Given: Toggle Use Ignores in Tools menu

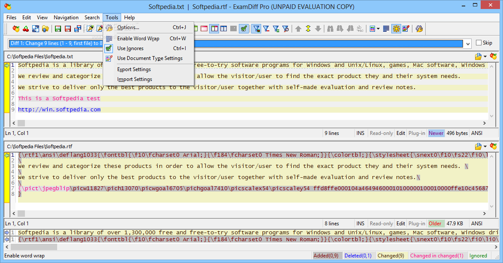Looking at the screenshot, I should click(149, 48).
